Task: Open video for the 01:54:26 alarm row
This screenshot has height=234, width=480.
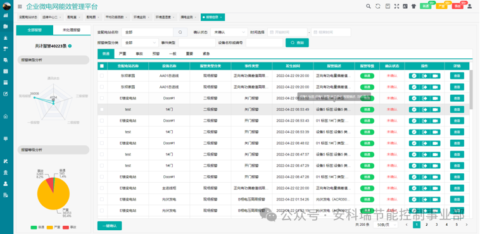Action: (435, 199)
